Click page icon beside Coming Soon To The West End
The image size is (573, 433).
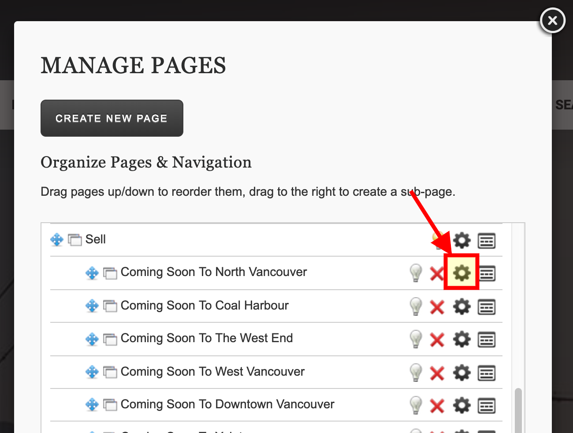110,340
